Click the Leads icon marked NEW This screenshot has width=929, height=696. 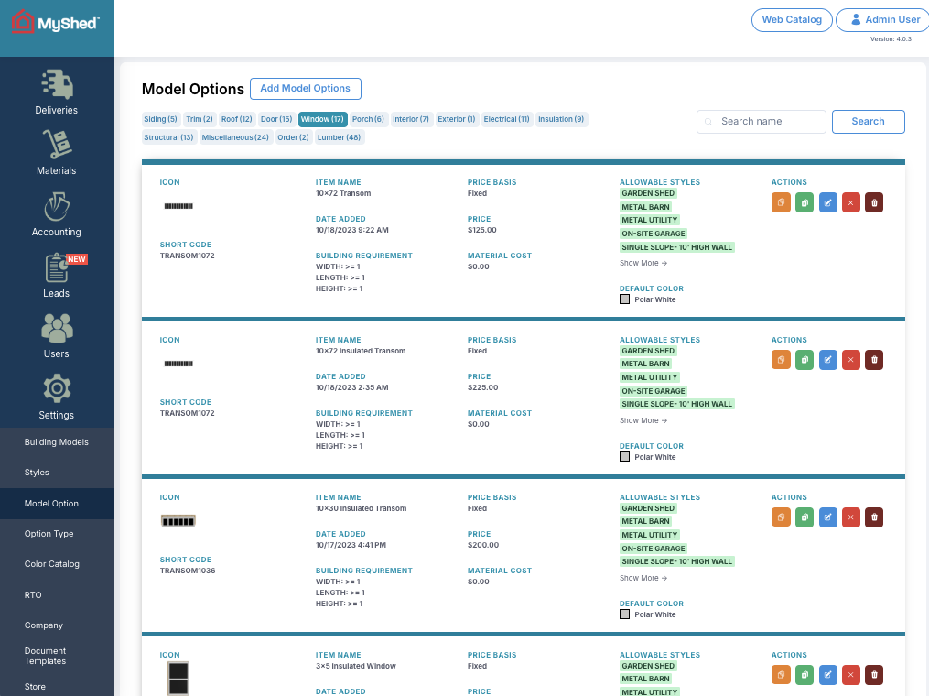coord(56,274)
